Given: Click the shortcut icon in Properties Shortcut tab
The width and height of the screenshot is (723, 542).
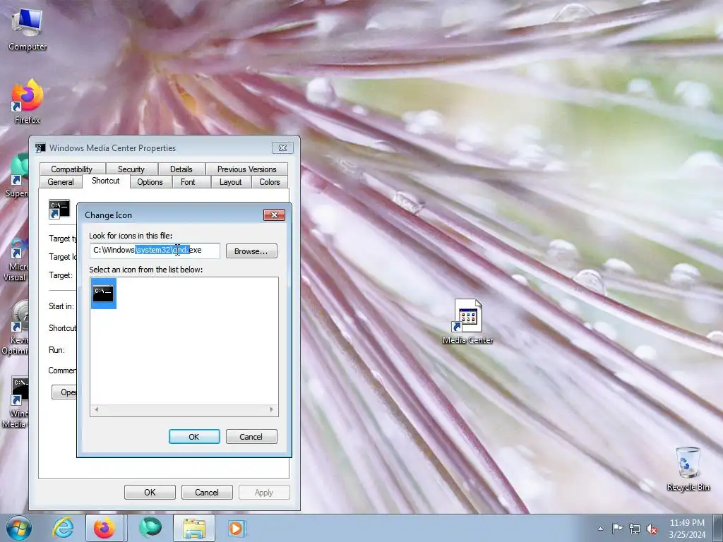Looking at the screenshot, I should click(59, 209).
